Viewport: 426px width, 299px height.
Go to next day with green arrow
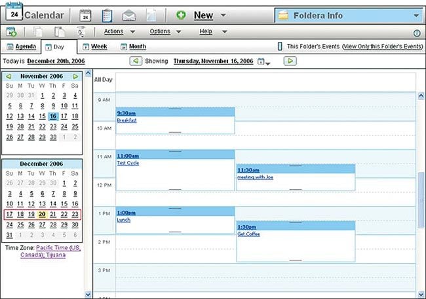pos(290,61)
